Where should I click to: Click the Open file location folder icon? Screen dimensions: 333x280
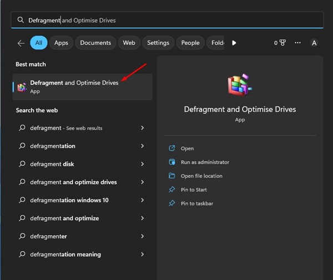pos(172,176)
